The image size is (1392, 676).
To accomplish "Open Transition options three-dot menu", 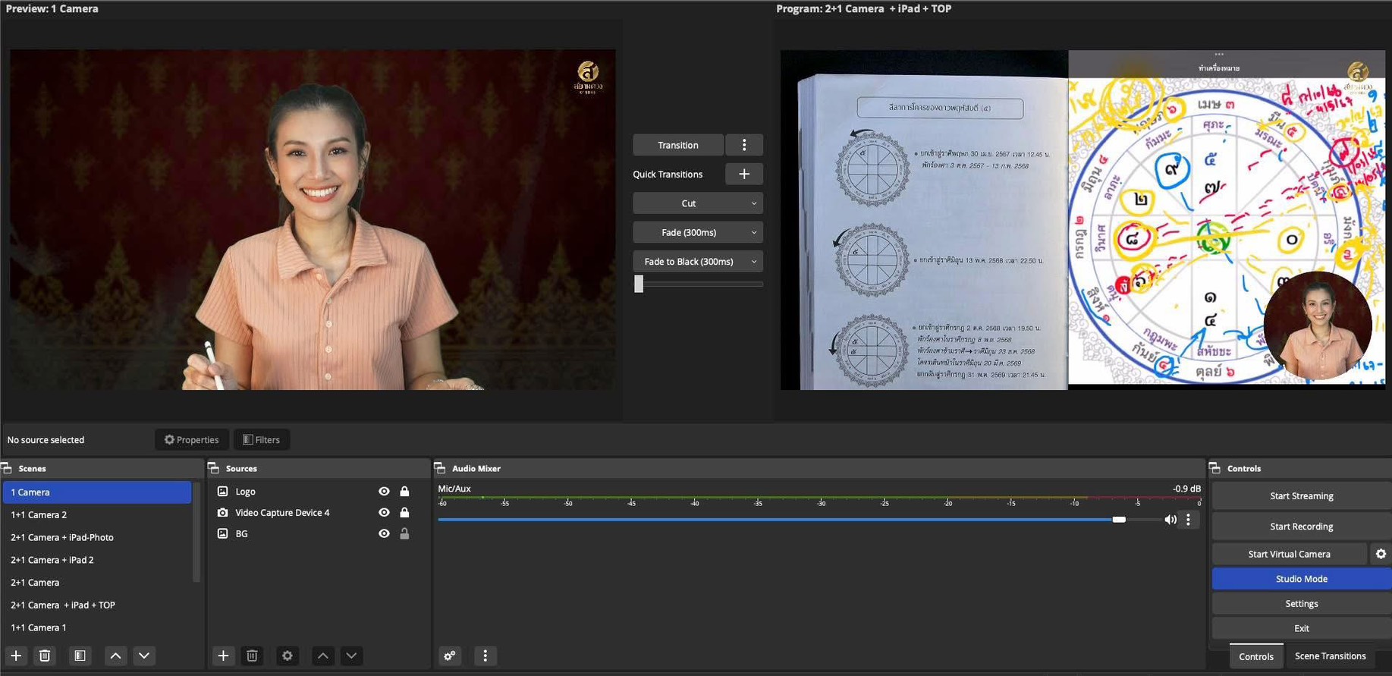I will tap(744, 145).
